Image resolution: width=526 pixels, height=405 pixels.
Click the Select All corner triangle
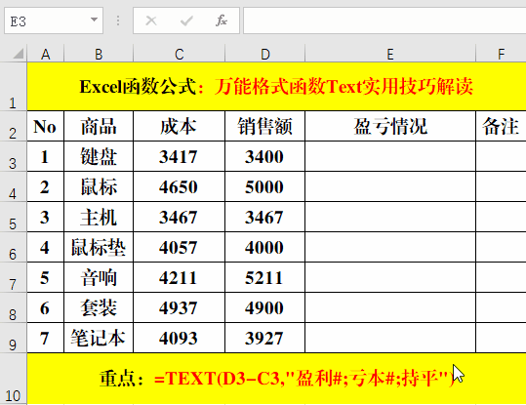coord(19,54)
